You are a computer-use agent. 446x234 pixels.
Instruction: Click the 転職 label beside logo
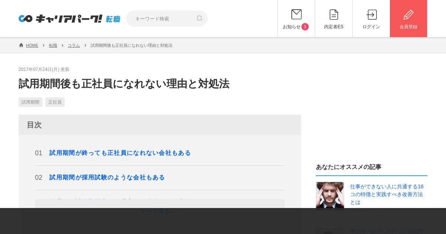113,19
